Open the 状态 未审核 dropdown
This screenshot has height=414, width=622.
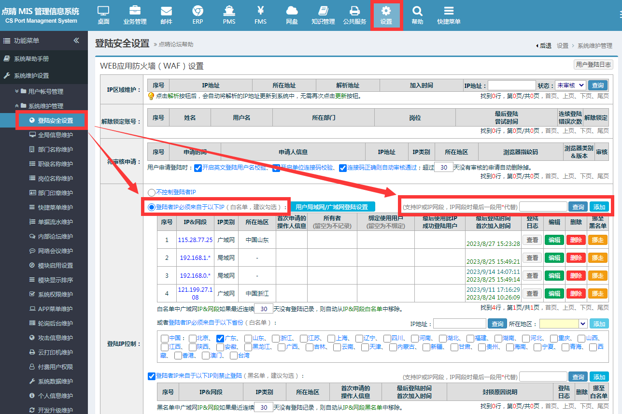[570, 85]
